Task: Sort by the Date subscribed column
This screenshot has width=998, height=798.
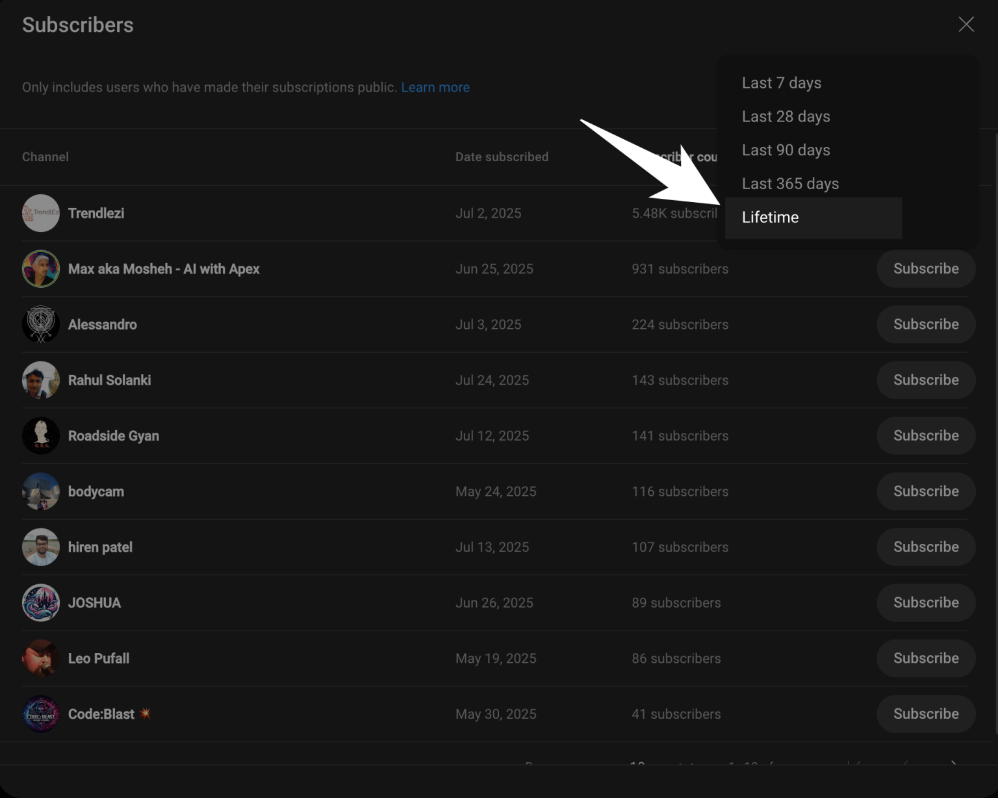Action: tap(502, 157)
